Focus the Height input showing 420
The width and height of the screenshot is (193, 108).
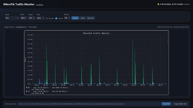coord(32,18)
